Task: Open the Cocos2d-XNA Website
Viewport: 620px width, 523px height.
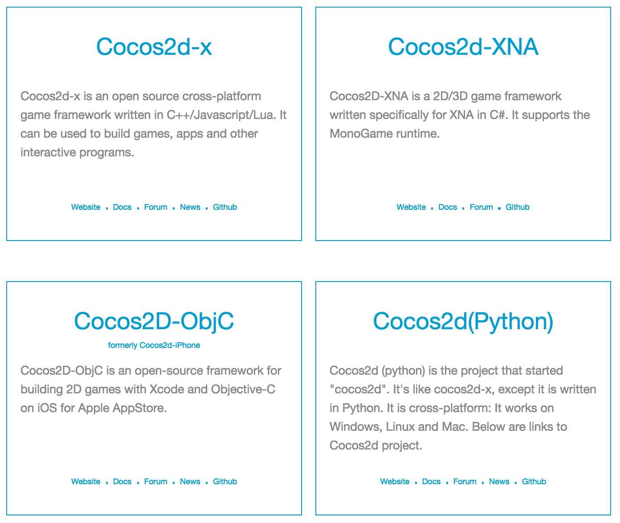Action: (411, 207)
